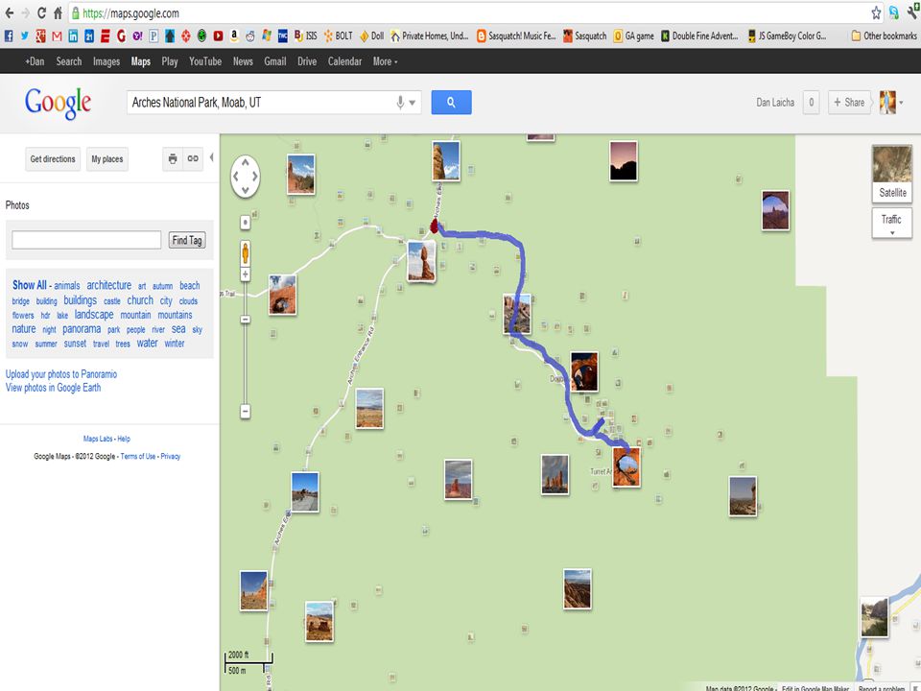The image size is (921, 691).
Task: Open Calendar from the Google bar
Action: 344,61
